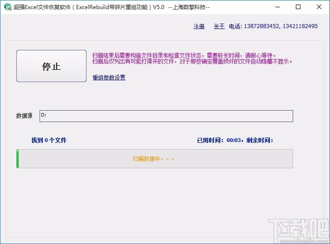
Task: Click the purple notice starting 扫描结束后需要构造
Action: [x=184, y=55]
